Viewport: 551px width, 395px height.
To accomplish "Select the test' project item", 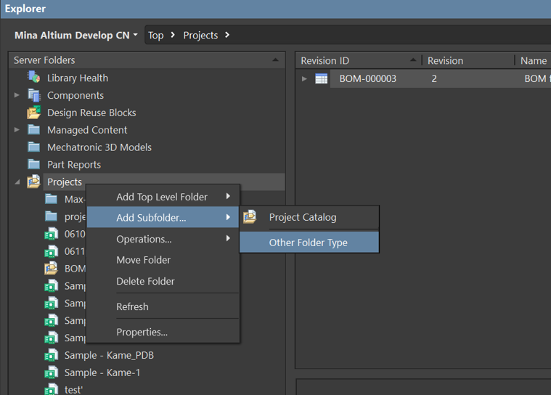I will (x=73, y=389).
